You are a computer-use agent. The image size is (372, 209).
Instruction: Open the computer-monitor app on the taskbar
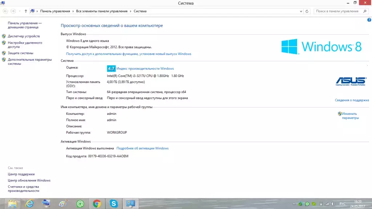coord(46,204)
